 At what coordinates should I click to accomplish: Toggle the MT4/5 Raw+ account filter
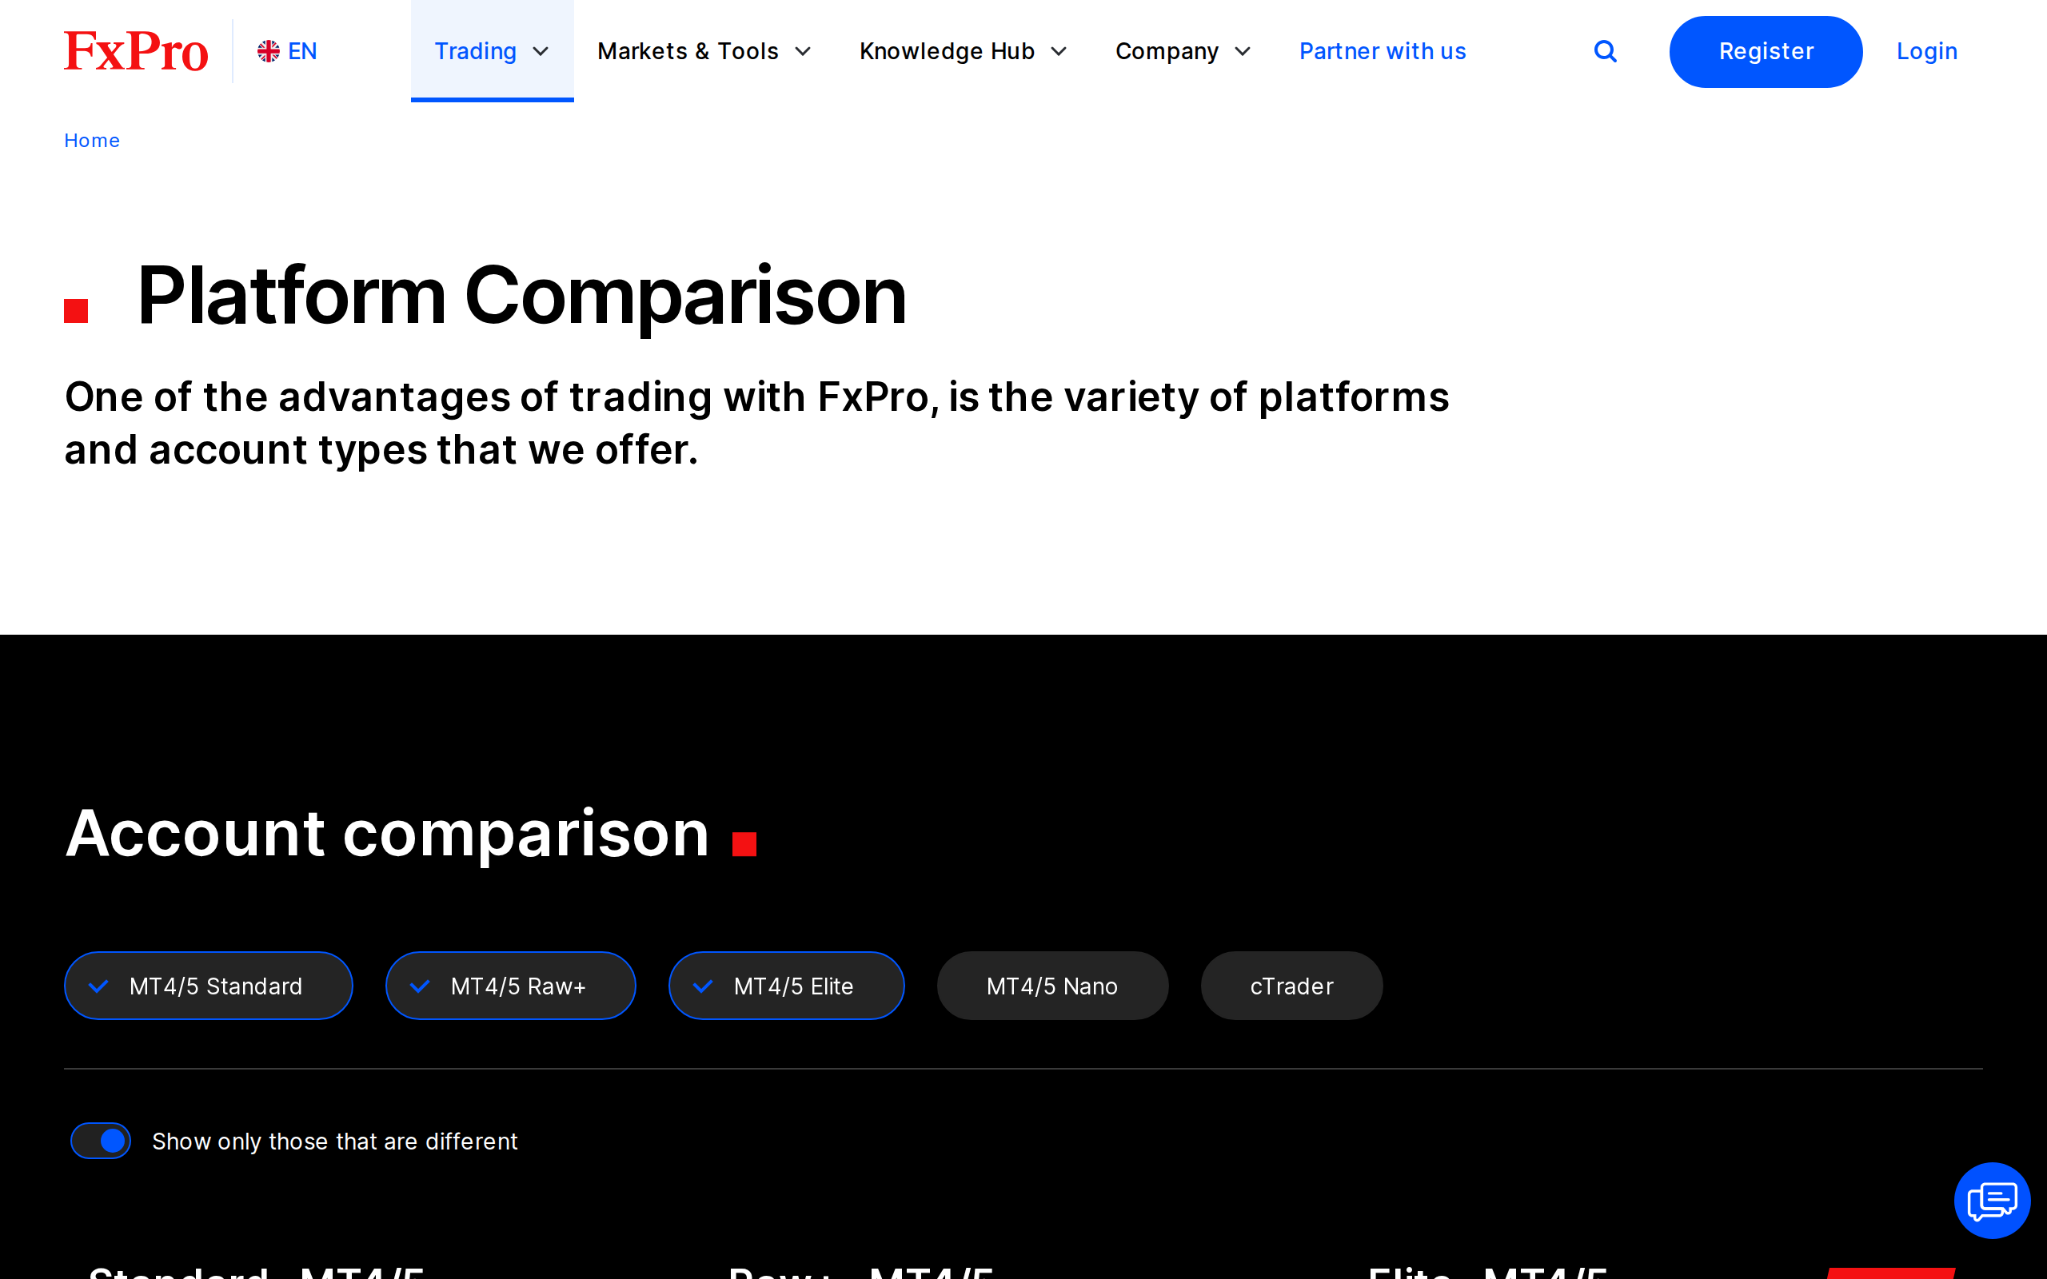pyautogui.click(x=510, y=986)
